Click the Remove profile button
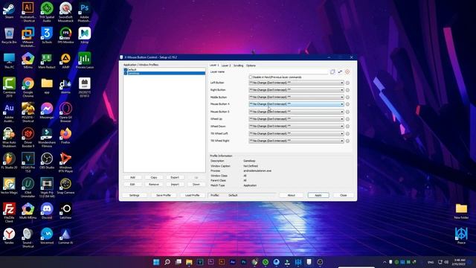 click(x=154, y=185)
